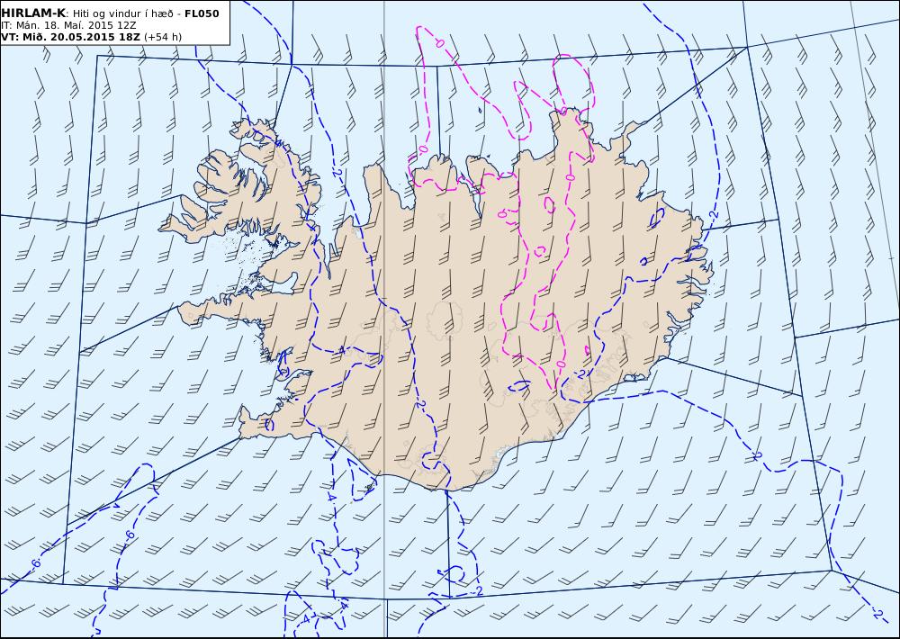Image resolution: width=900 pixels, height=639 pixels.
Task: Select the 'Hiti og vindur í hæð' caption
Action: [x=122, y=13]
